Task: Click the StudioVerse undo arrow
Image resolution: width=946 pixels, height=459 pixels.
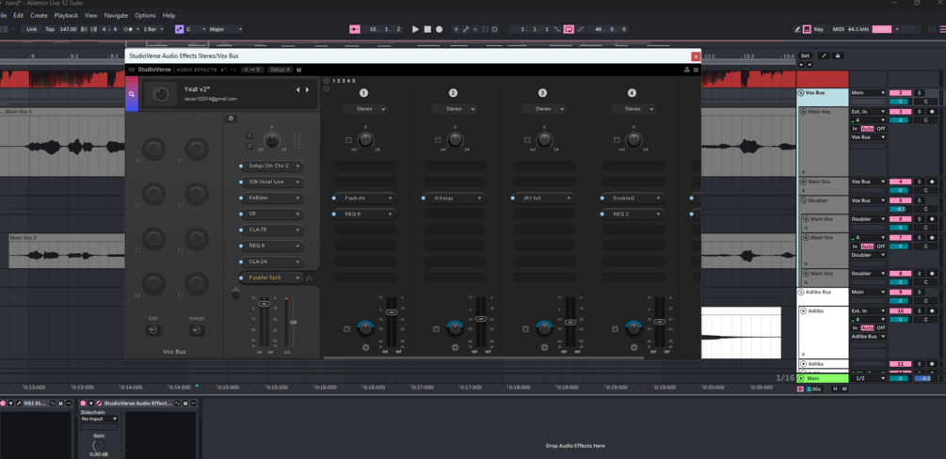Action: [224, 70]
